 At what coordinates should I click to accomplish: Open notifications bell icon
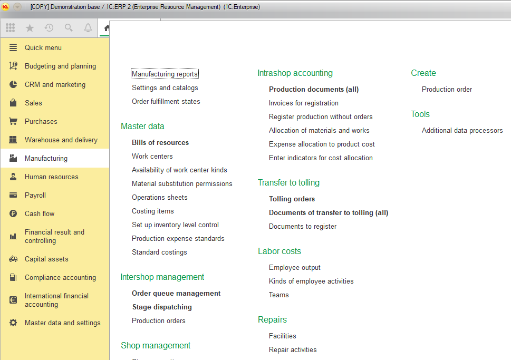[x=88, y=28]
